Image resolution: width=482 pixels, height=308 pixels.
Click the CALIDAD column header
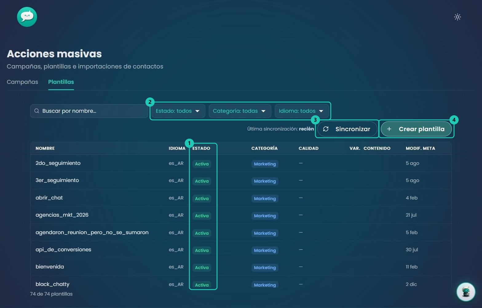tap(309, 148)
